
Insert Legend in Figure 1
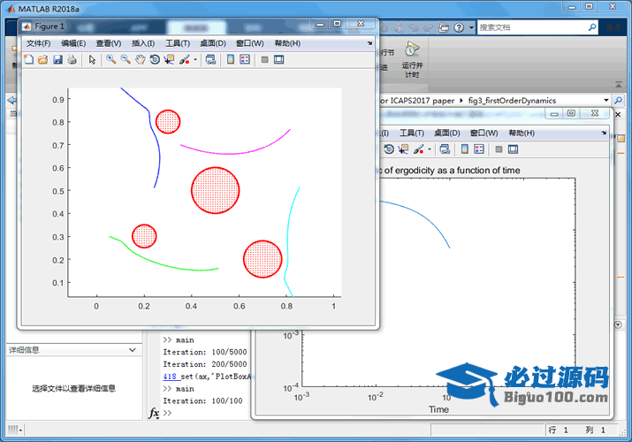pos(245,59)
